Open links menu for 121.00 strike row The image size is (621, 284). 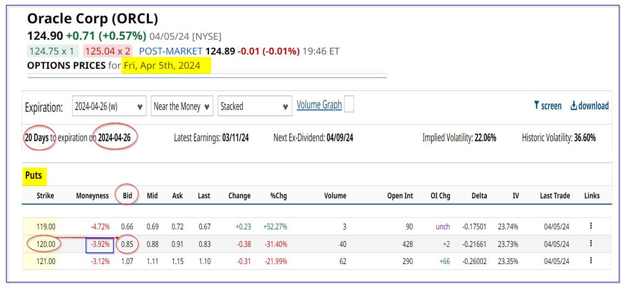[x=591, y=261]
